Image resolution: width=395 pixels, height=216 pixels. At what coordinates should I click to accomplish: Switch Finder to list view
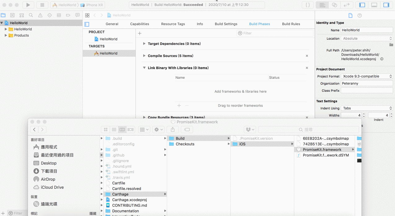[114, 130]
